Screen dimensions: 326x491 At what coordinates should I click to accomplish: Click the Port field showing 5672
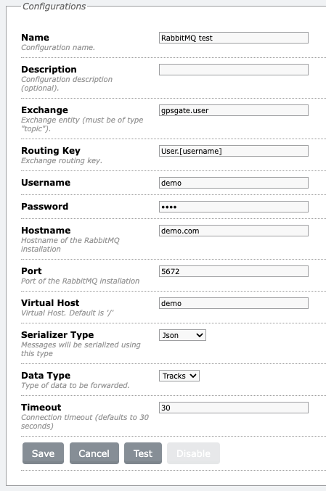tap(234, 271)
